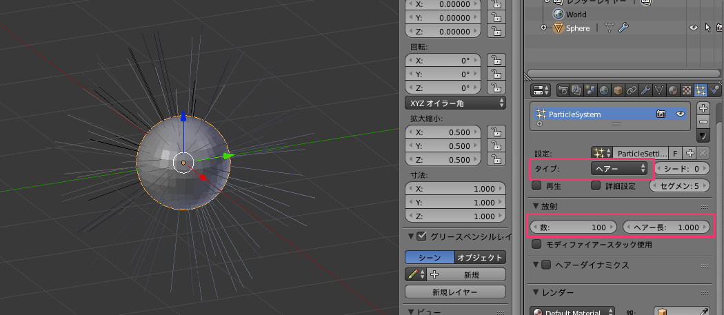Open the Material properties sphere icon
This screenshot has height=315, width=724.
coord(673,90)
